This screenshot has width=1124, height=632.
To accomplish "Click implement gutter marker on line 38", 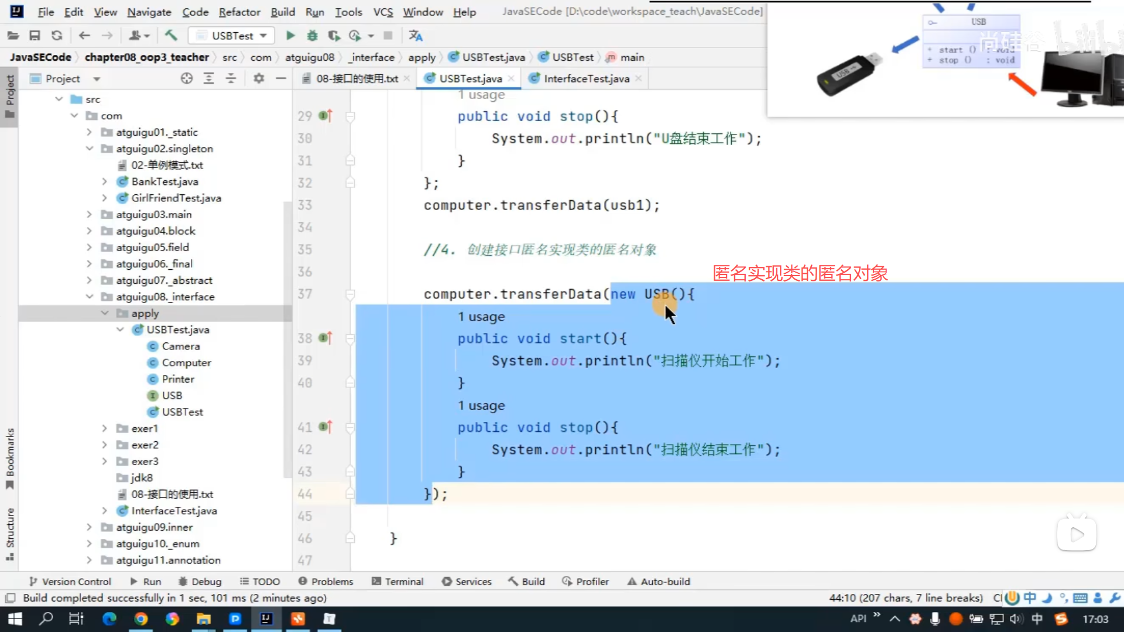I will pyautogui.click(x=325, y=338).
